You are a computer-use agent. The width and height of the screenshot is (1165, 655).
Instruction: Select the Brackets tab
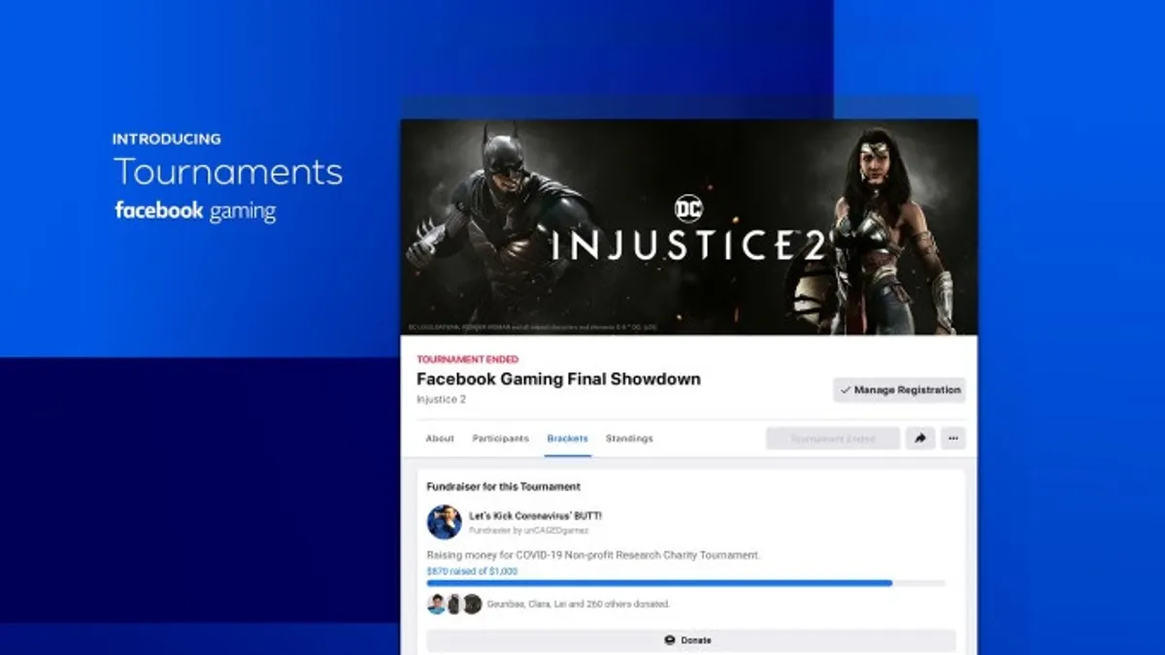pos(567,439)
